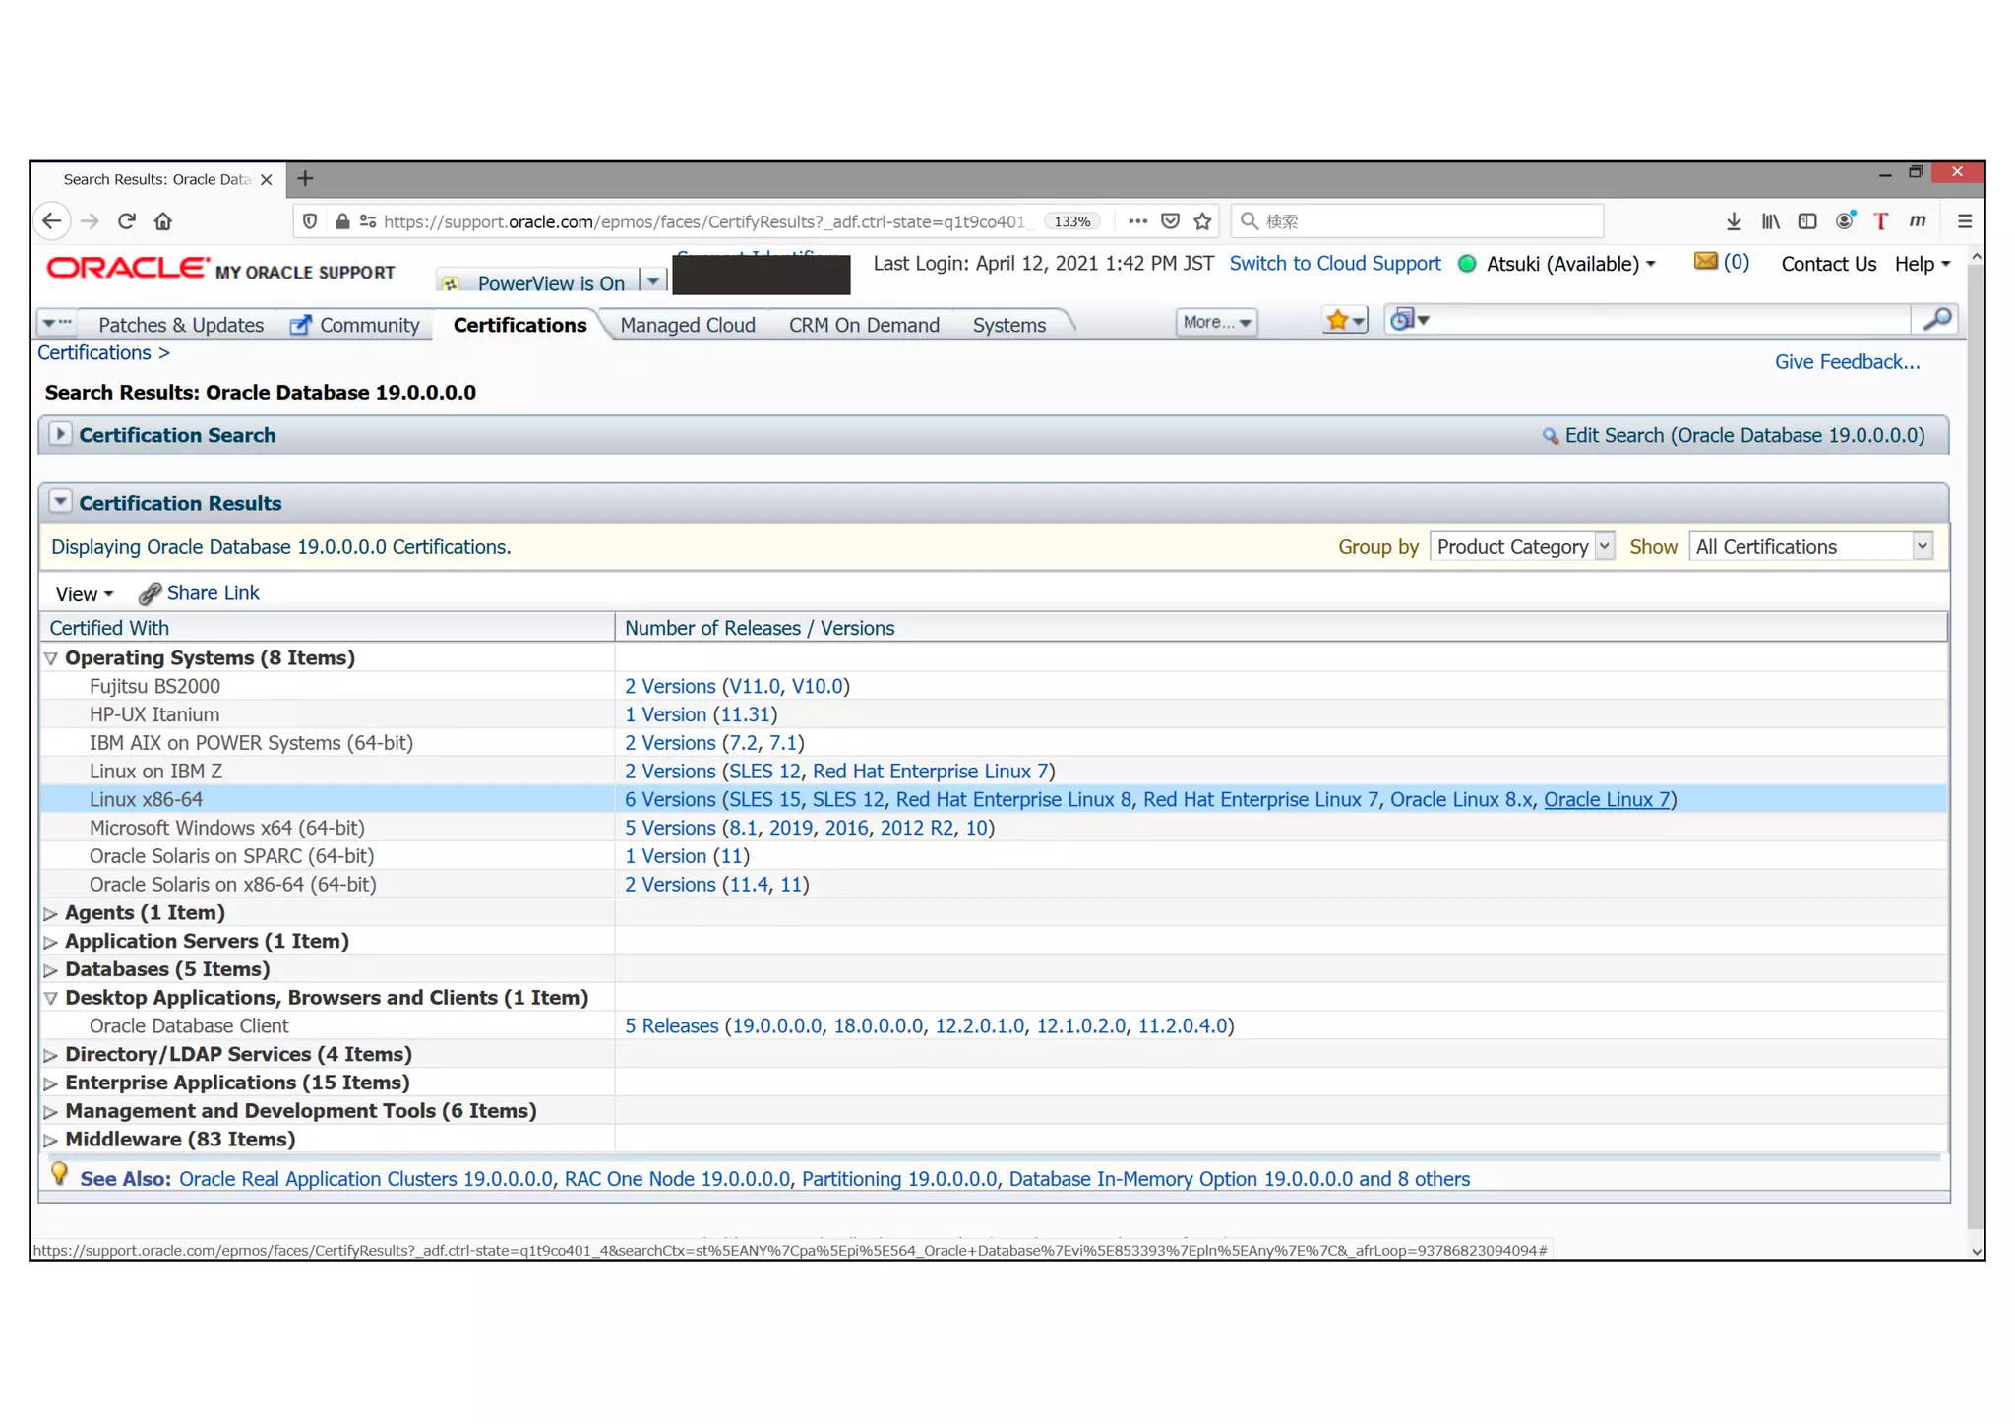Open the Group by Product Category dropdown
Screen dimensions: 2015x1424
(x=1521, y=546)
